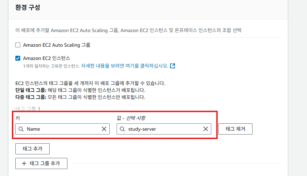Follow the 자세한 내용을 보려면 여기를 클릭하십시오 link
This screenshot has height=176, width=307.
point(125,66)
